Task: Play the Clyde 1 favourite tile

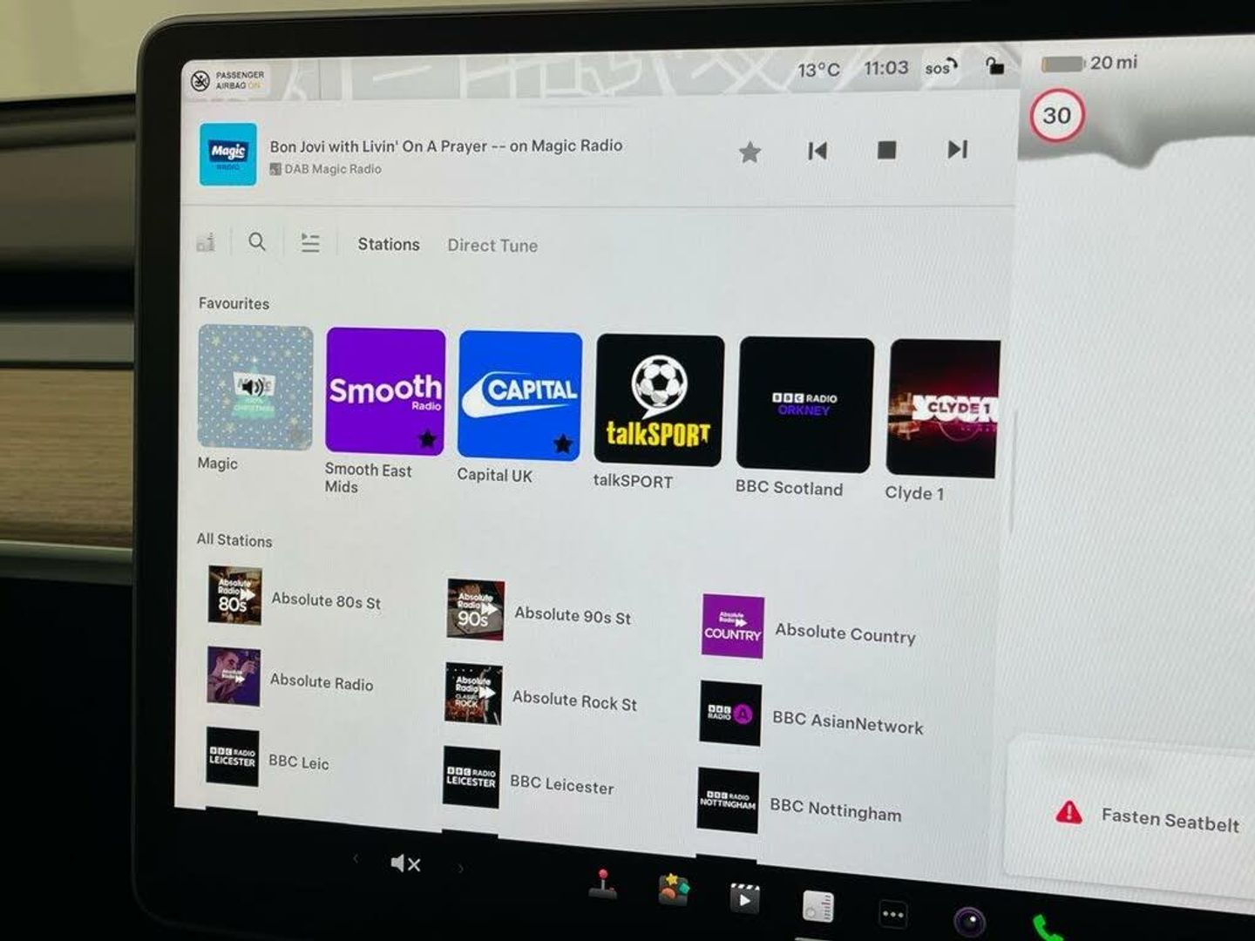Action: (943, 409)
